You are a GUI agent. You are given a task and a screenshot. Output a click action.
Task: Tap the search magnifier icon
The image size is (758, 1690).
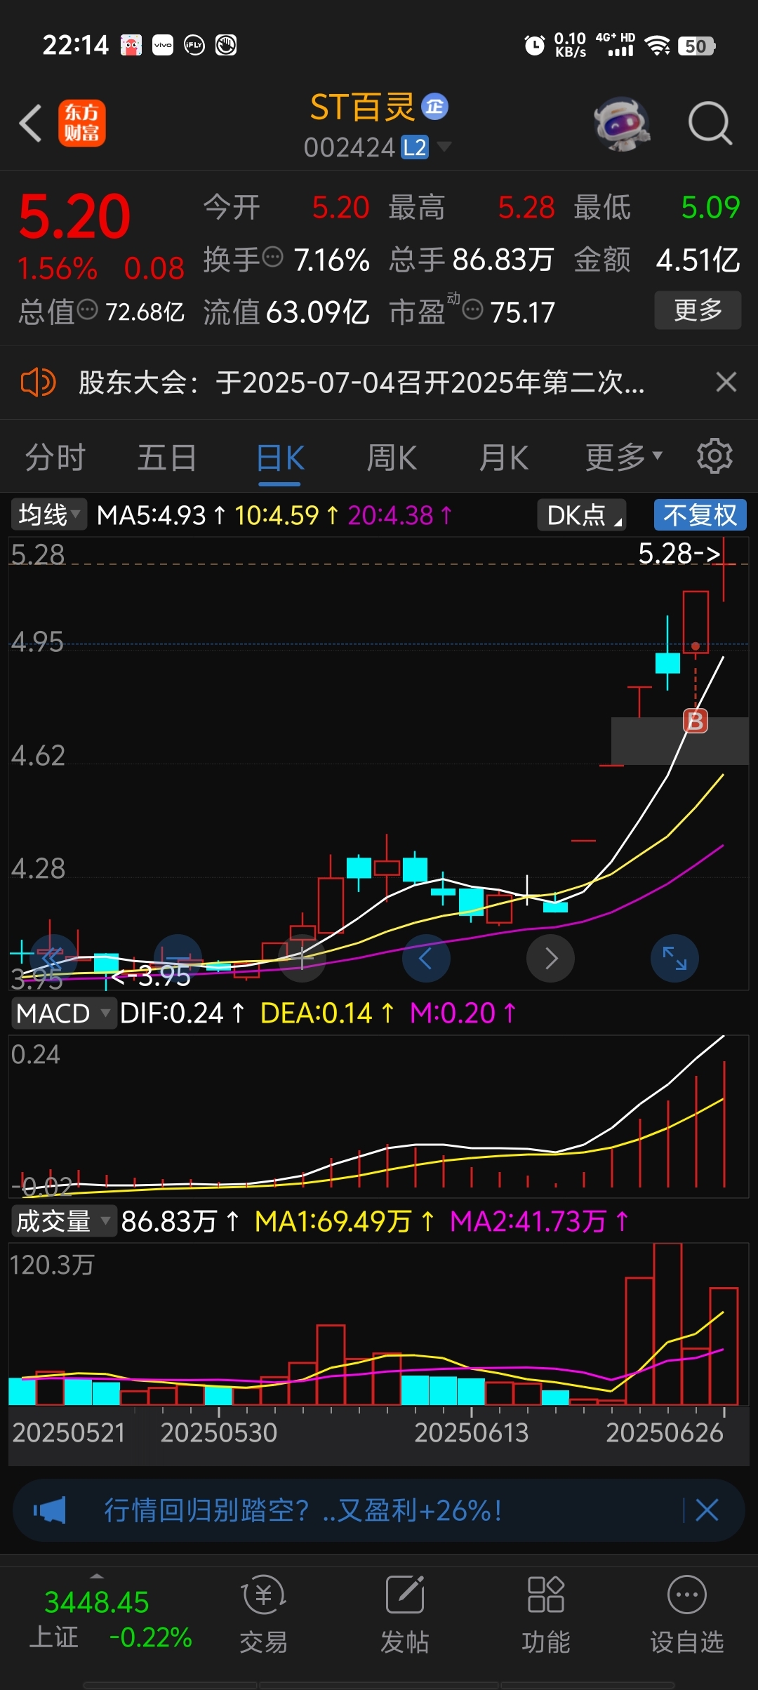point(710,124)
